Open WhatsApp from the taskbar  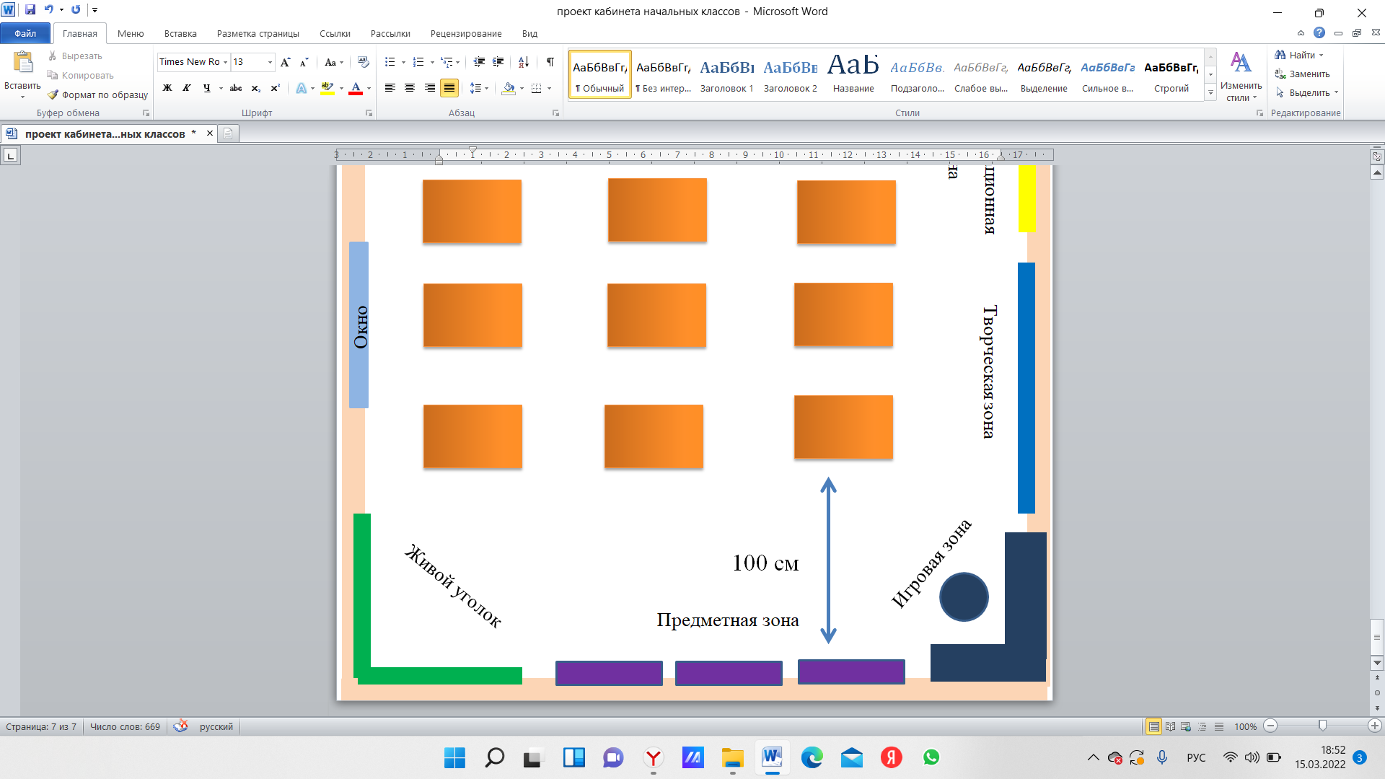pyautogui.click(x=931, y=757)
